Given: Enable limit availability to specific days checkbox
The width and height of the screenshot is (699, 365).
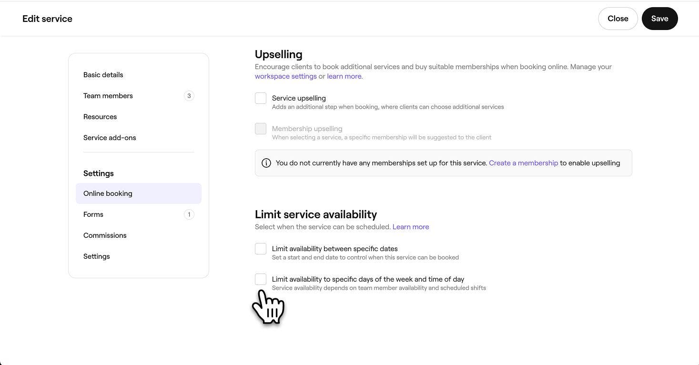Looking at the screenshot, I should coord(261,279).
